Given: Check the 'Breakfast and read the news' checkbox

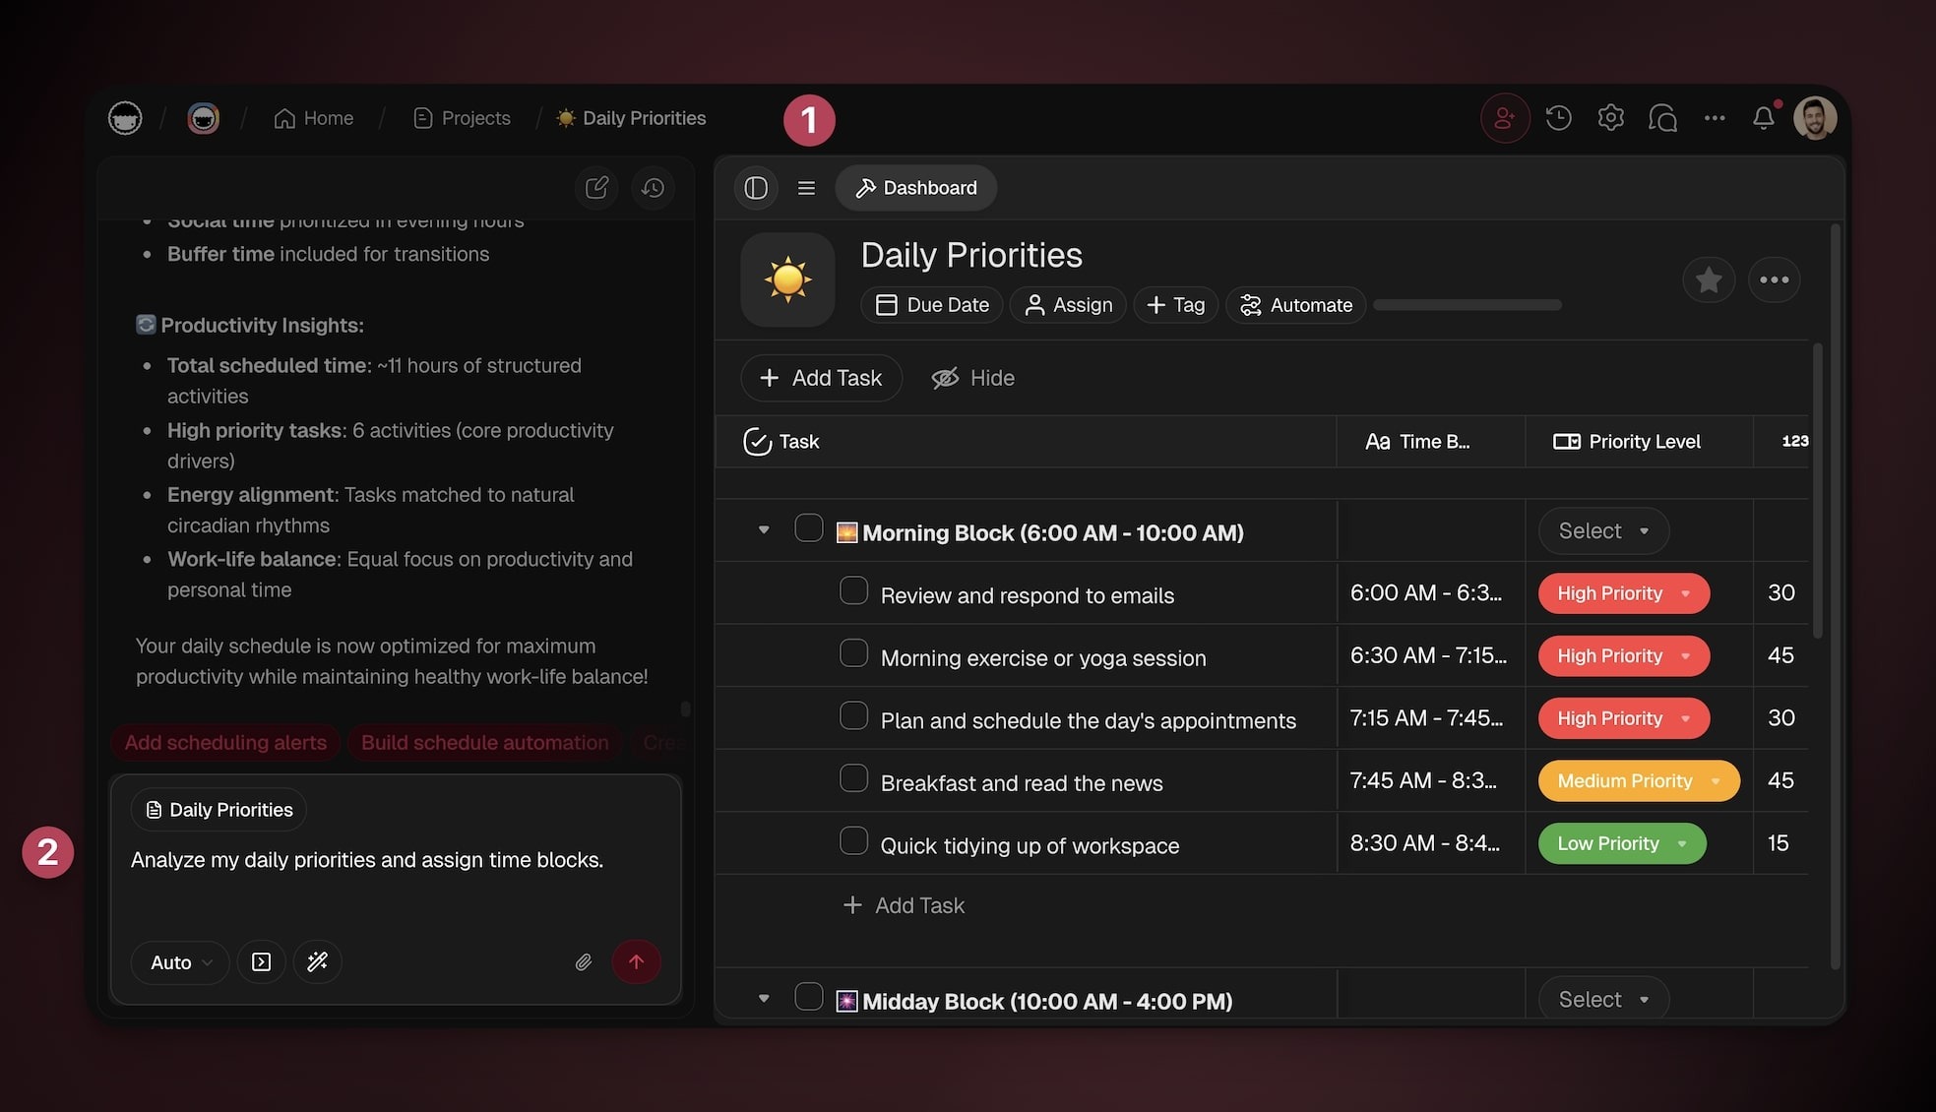Looking at the screenshot, I should [x=853, y=778].
